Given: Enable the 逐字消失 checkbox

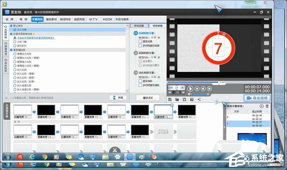Looking at the screenshot, I should tap(140, 81).
